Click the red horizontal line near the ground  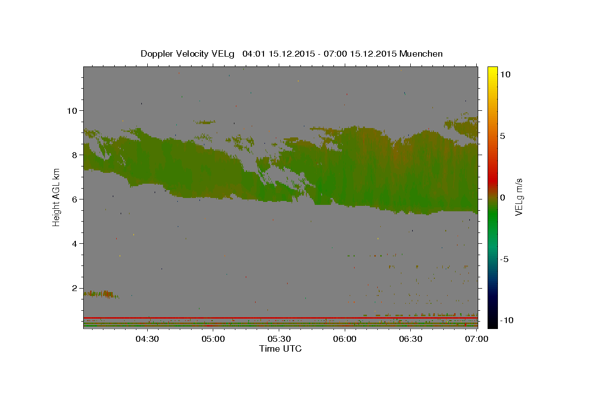(280, 318)
